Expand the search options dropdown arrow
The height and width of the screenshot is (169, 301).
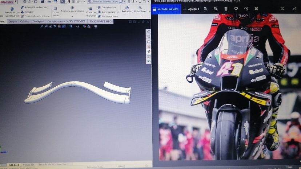124,1
